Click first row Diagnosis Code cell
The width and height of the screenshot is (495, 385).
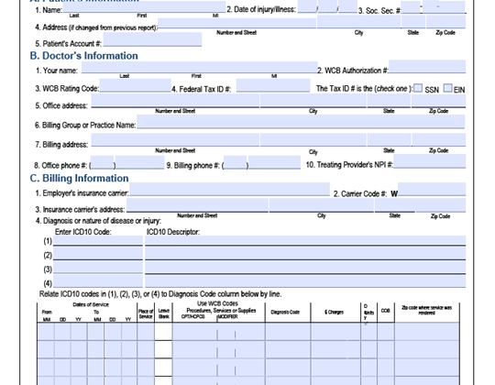coord(288,332)
